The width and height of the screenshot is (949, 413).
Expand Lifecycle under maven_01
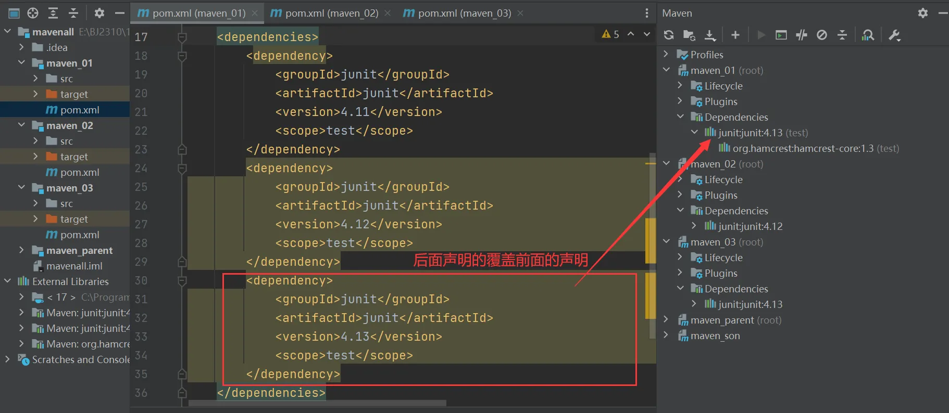coord(680,85)
